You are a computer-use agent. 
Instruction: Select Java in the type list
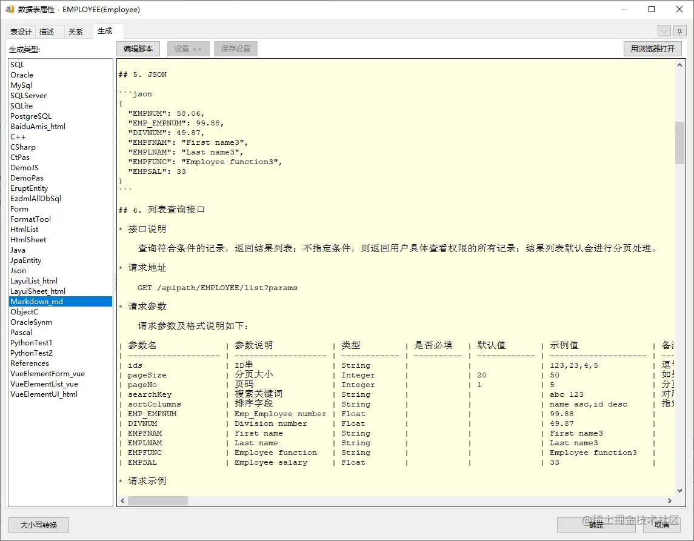click(61, 250)
